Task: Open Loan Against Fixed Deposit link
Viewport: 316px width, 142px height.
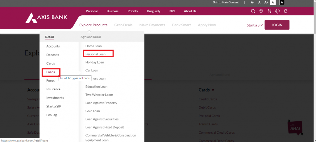Action: coord(105,127)
